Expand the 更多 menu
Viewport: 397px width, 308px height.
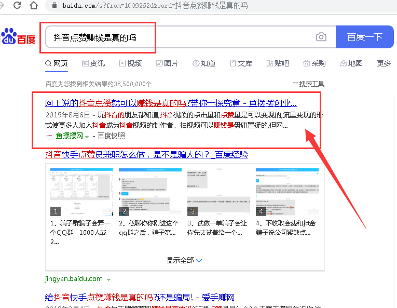[384, 63]
